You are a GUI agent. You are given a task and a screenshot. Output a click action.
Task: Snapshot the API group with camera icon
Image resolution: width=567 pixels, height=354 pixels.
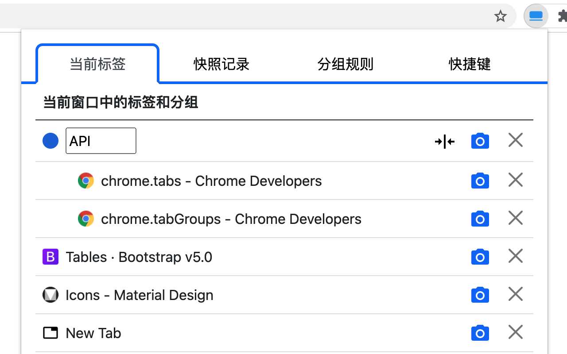480,141
